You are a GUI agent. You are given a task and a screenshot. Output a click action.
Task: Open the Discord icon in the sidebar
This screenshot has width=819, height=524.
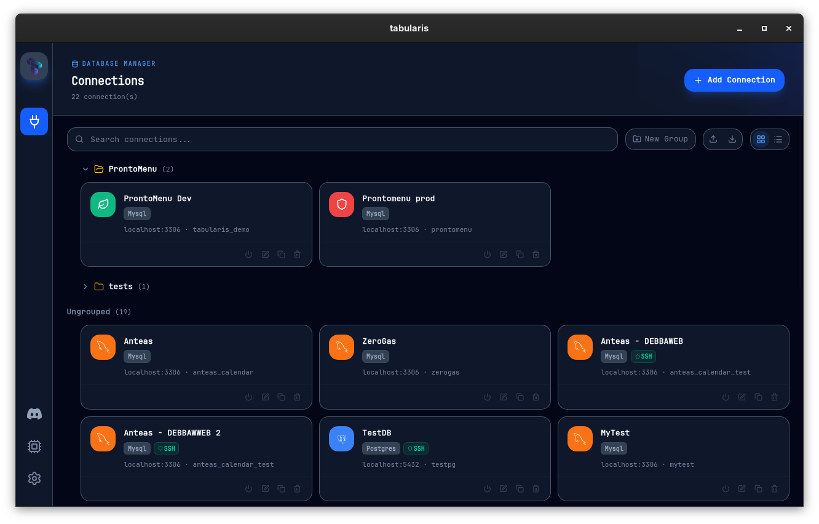coord(34,414)
